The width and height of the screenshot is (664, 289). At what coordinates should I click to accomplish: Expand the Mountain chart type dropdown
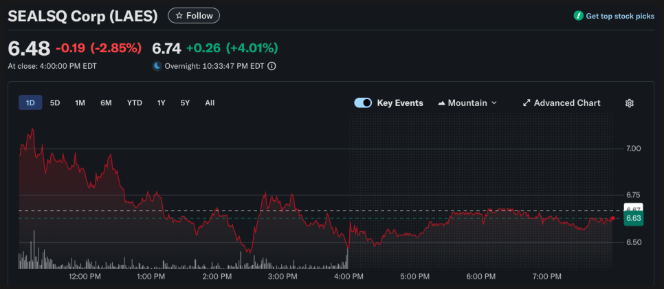tap(494, 103)
